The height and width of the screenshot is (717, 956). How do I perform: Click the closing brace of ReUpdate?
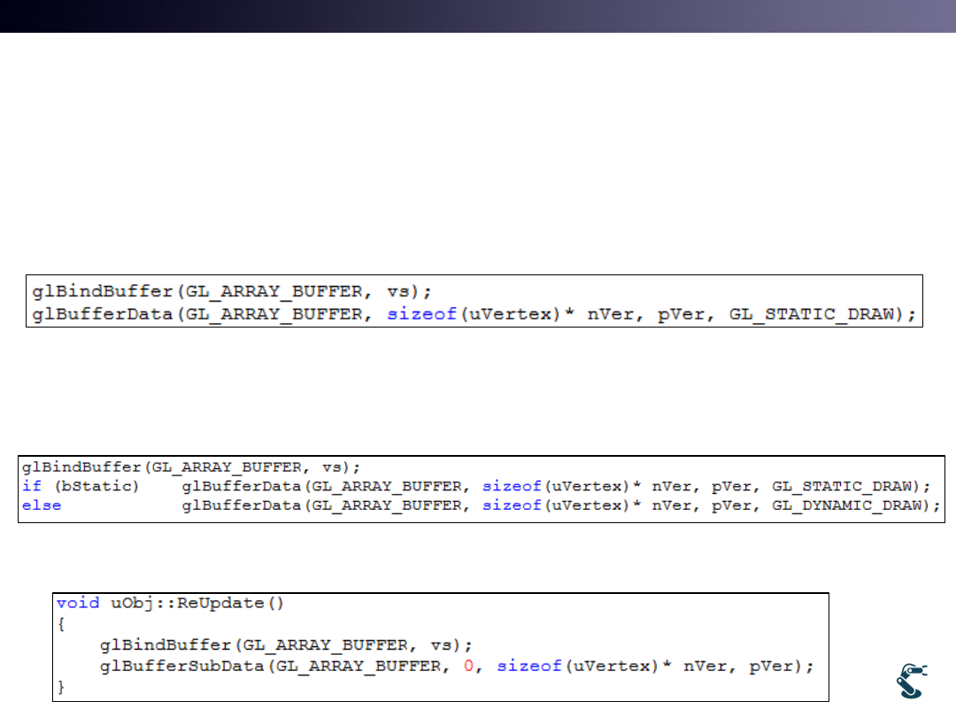[61, 686]
